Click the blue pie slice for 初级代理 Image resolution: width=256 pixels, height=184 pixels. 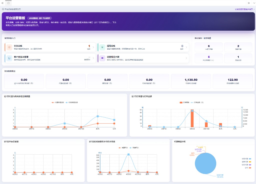point(205,163)
